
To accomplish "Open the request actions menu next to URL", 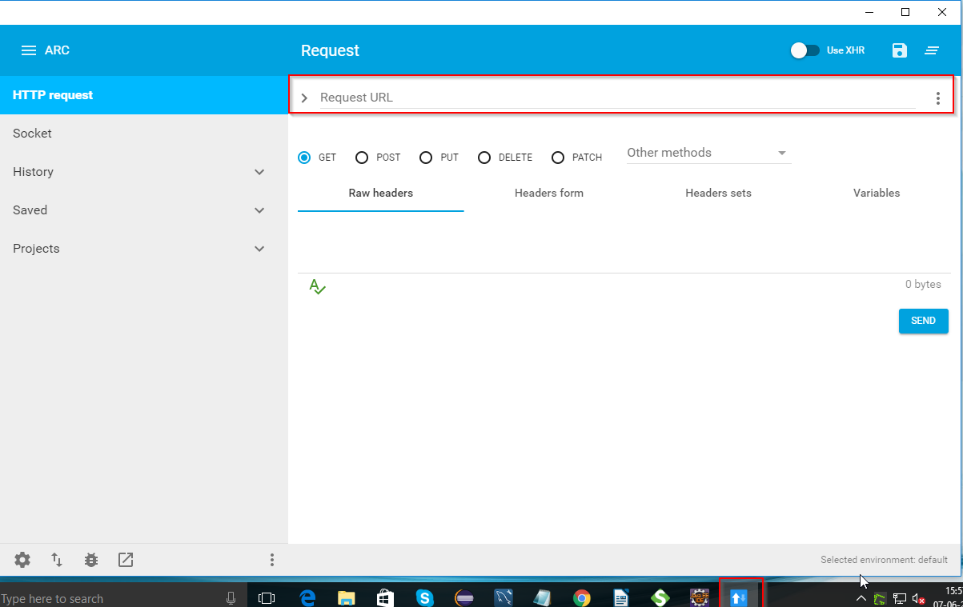I will (x=937, y=98).
